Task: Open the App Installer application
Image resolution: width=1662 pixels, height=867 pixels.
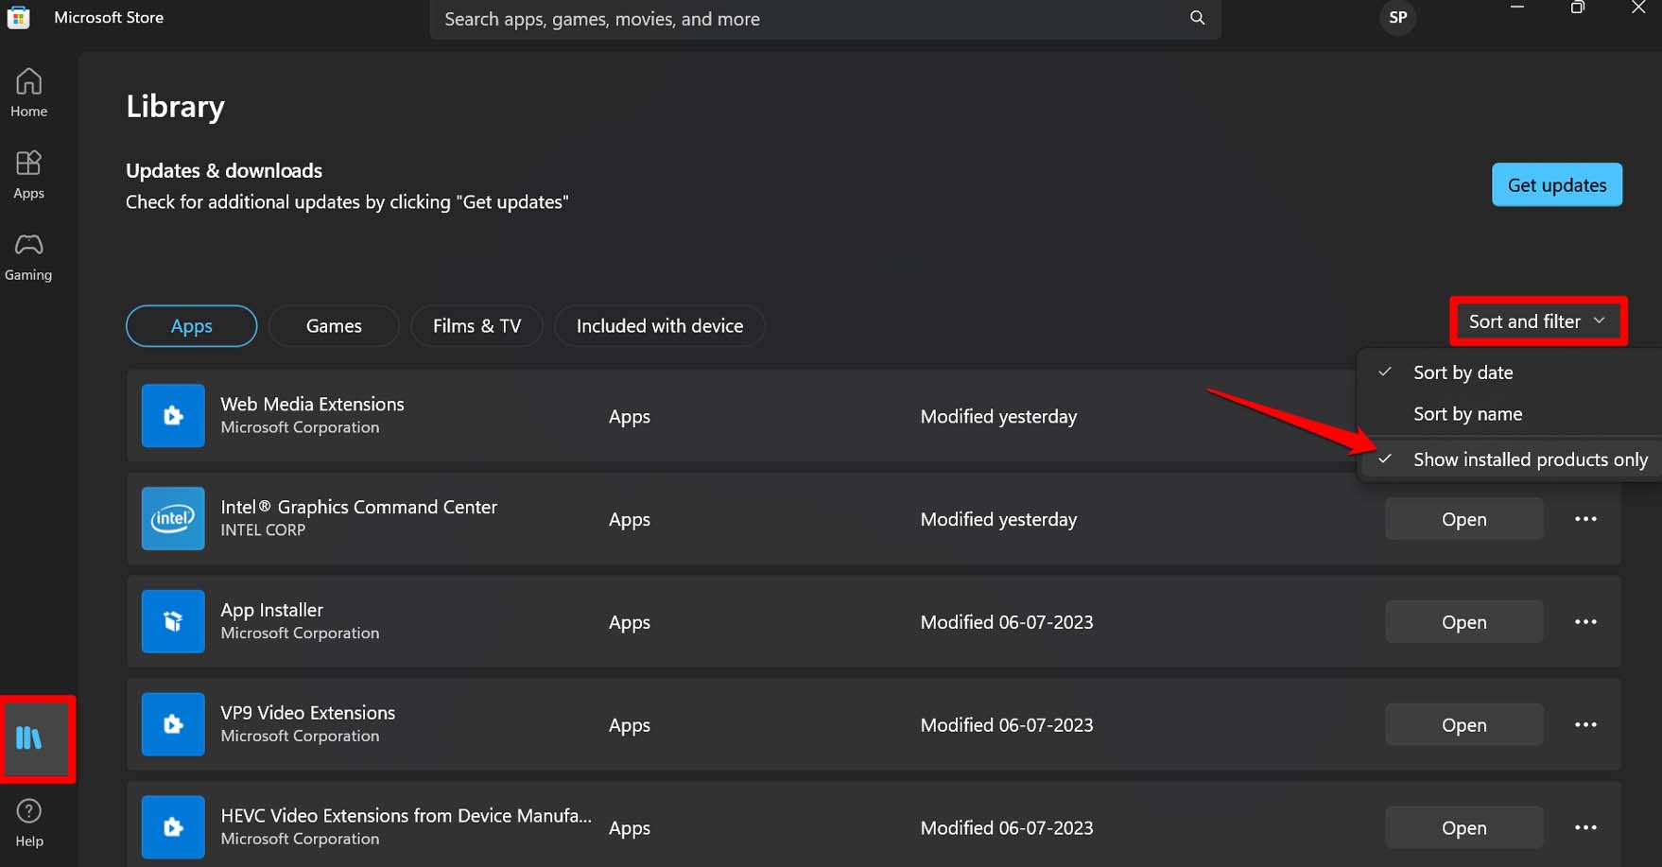Action: (x=1463, y=621)
